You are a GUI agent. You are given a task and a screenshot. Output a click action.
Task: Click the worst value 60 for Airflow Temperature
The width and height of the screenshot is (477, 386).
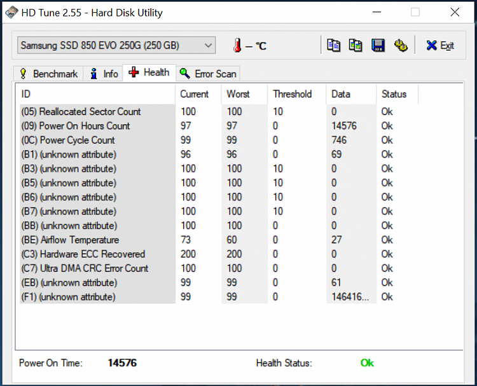pos(232,240)
